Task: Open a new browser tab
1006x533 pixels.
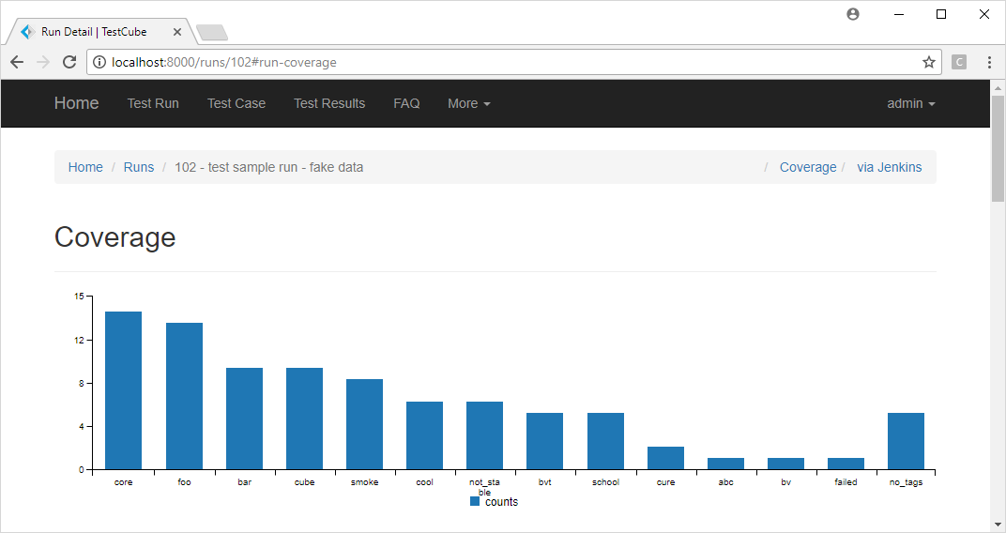Action: click(x=212, y=32)
